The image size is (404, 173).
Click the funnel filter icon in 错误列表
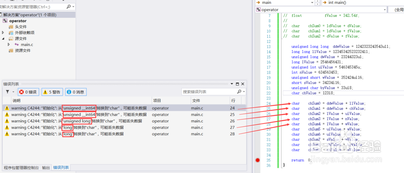pyautogui.click(x=7, y=92)
